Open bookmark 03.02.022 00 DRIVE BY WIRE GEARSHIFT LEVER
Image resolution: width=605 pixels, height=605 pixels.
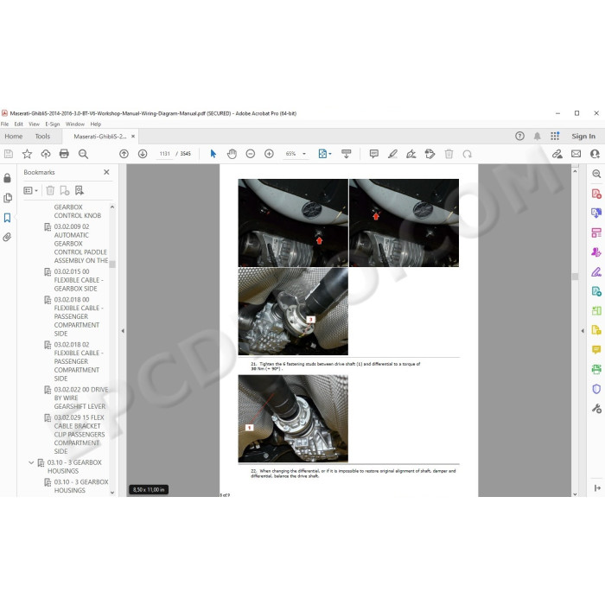point(80,398)
